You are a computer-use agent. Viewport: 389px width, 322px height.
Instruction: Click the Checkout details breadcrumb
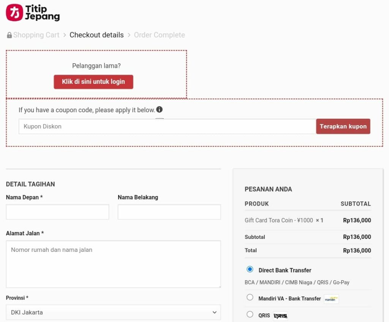96,35
